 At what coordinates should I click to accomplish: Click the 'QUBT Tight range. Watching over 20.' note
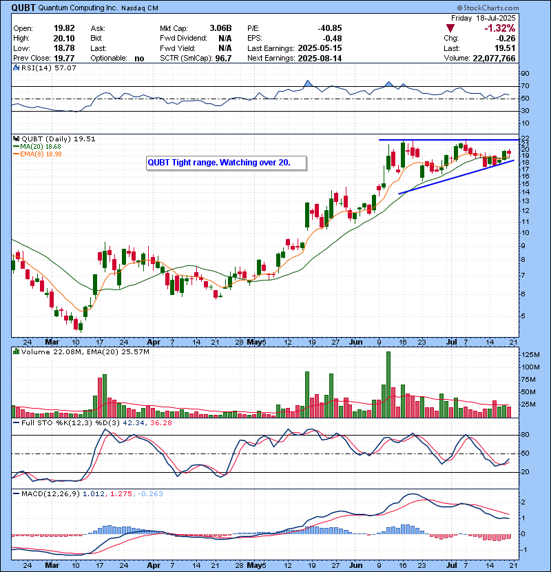point(226,163)
